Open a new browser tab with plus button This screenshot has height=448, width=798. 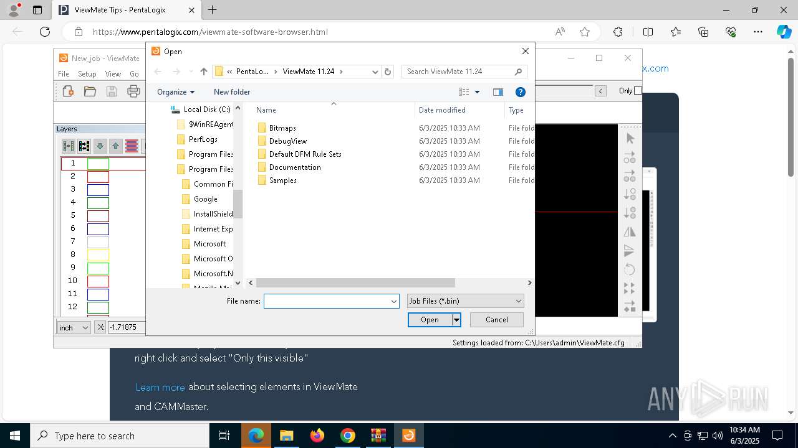[x=213, y=10]
